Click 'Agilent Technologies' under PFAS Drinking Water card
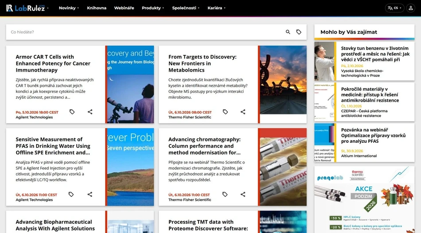This screenshot has height=233, width=421. (x=34, y=200)
